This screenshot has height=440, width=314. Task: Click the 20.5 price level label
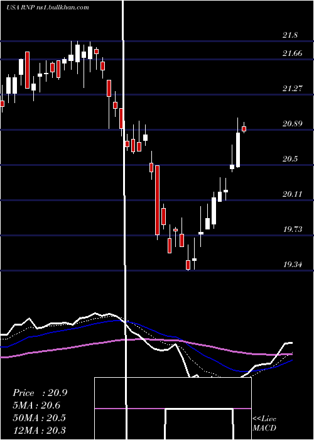(x=290, y=159)
